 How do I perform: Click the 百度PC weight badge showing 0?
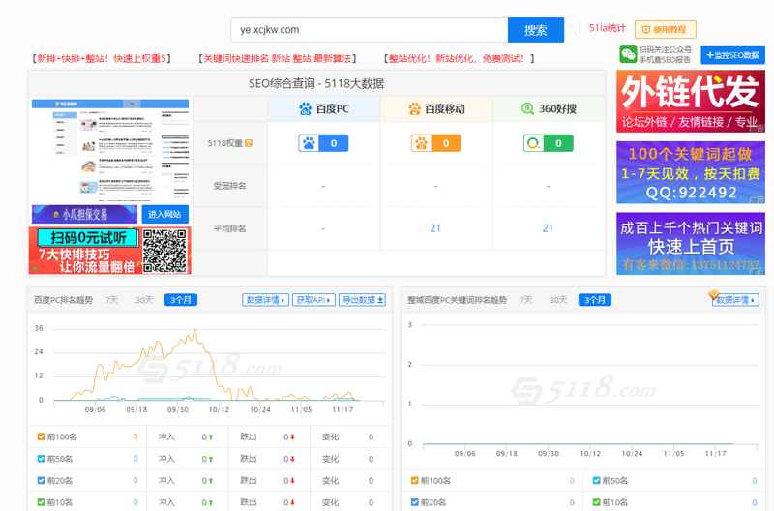click(323, 143)
